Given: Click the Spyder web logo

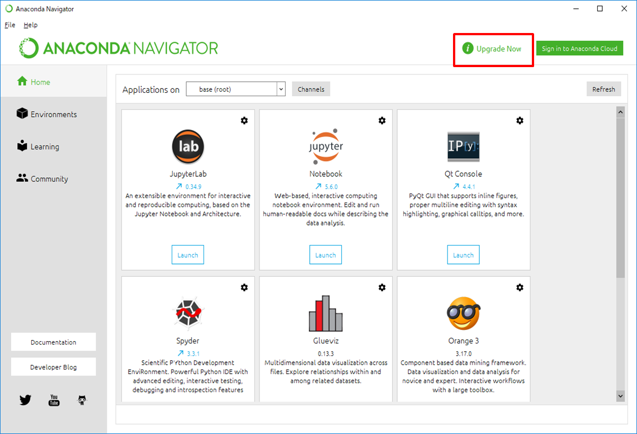Looking at the screenshot, I should pos(188,313).
